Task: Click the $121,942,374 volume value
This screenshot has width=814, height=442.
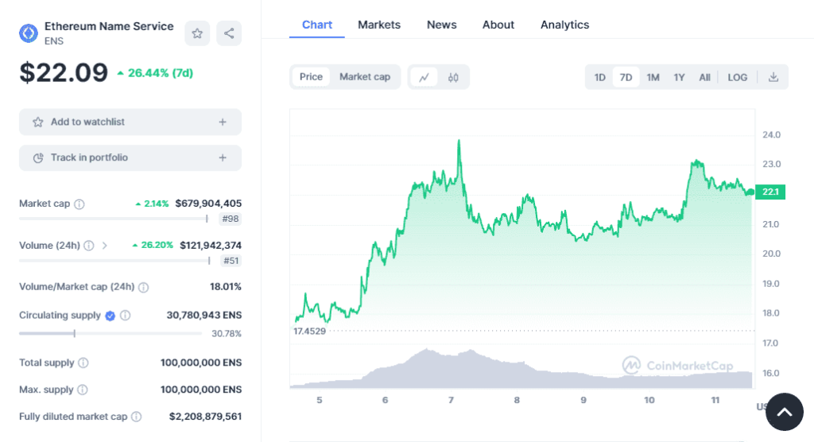Action: pos(211,245)
